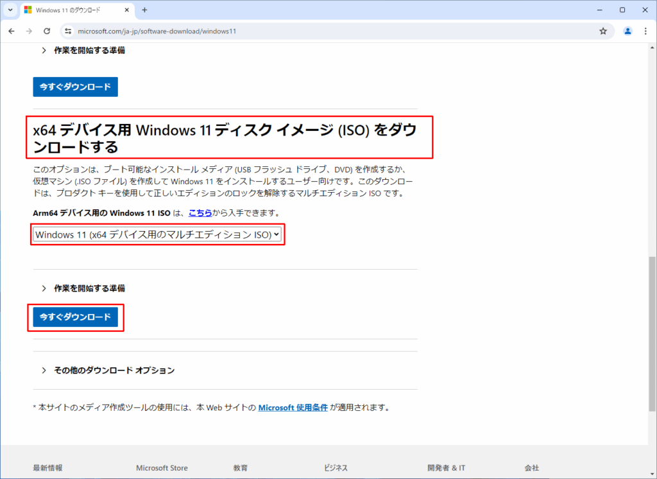
Task: Click ビジネス footer heading
Action: [x=336, y=467]
